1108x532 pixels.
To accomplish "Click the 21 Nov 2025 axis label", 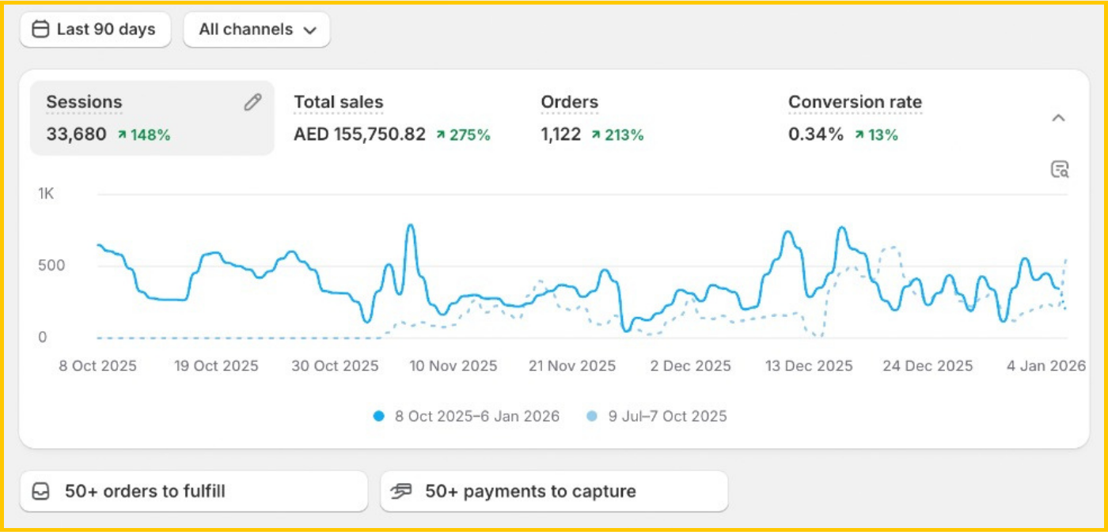I will (571, 366).
